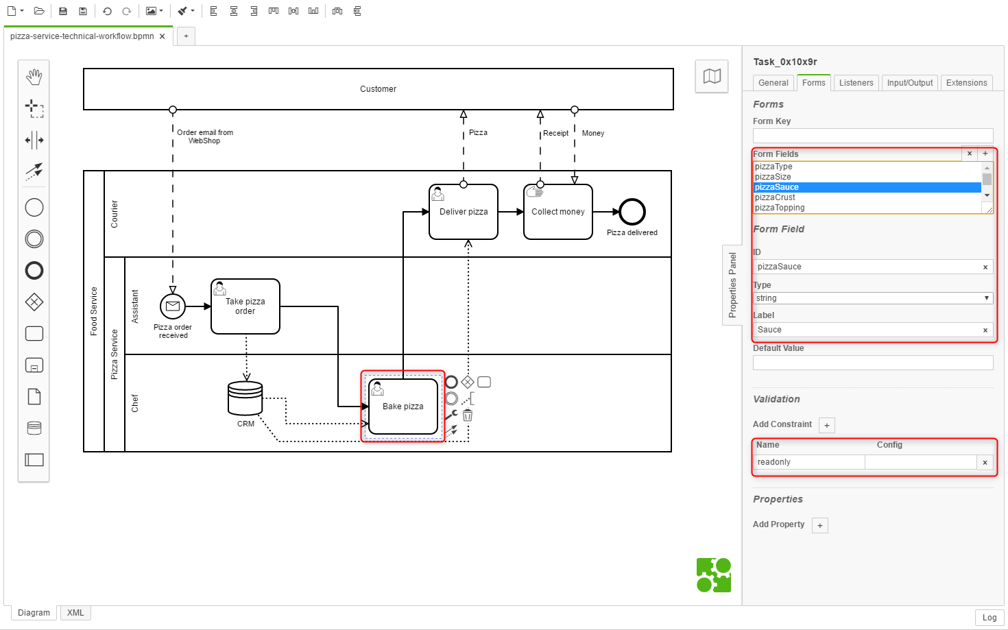Switch to the Listeners tab
This screenshot has height=630, width=1008.
[x=856, y=83]
